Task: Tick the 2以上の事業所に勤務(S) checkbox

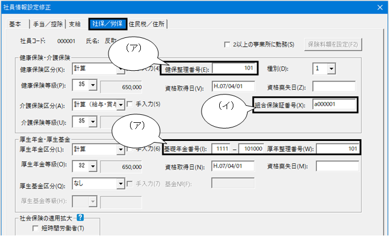Action: 227,45
